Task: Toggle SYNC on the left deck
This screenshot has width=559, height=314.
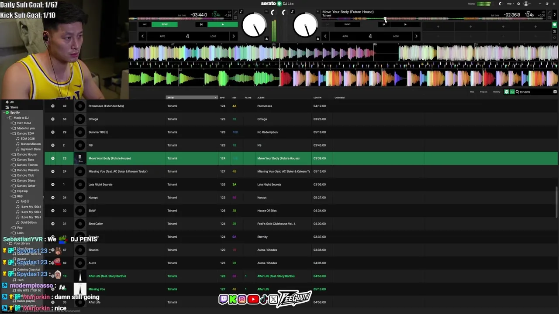Action: tap(164, 24)
